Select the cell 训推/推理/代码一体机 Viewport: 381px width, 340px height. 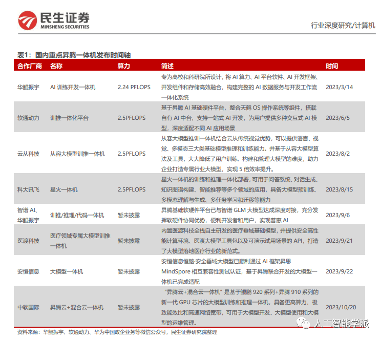click(x=77, y=215)
